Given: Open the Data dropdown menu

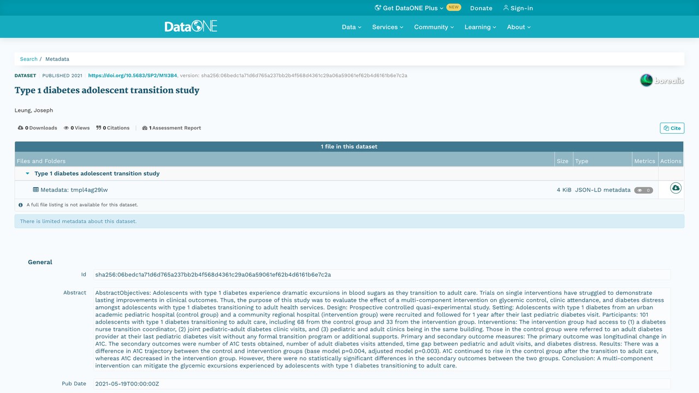Looking at the screenshot, I should [352, 27].
